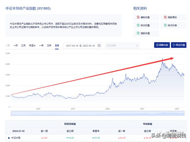
Task: Switch to the 年至今 range
Action: (32, 45)
